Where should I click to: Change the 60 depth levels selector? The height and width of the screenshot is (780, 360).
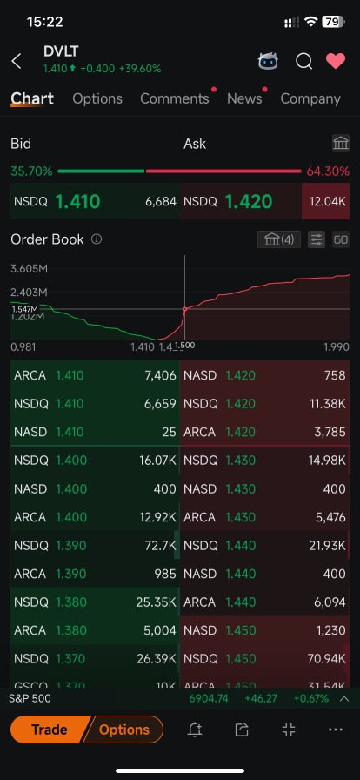341,239
